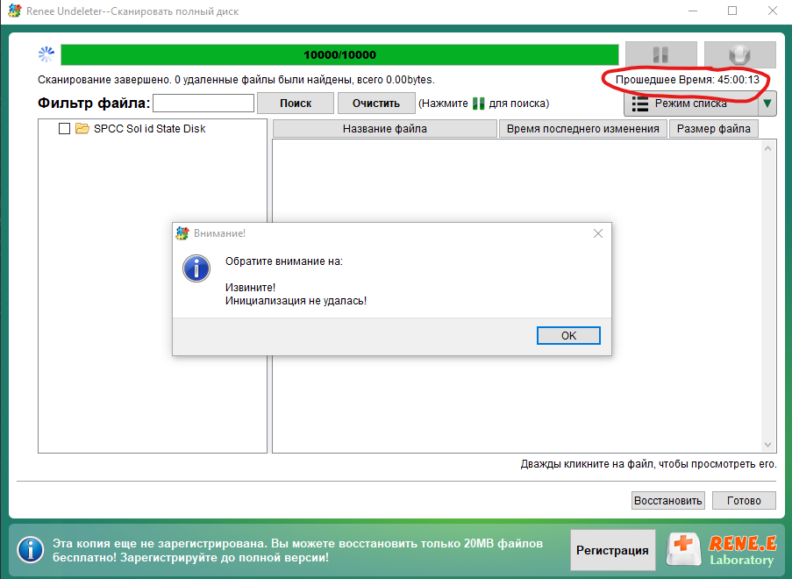Close the Внимание dialog with X
Image resolution: width=792 pixels, height=579 pixels.
(x=598, y=233)
